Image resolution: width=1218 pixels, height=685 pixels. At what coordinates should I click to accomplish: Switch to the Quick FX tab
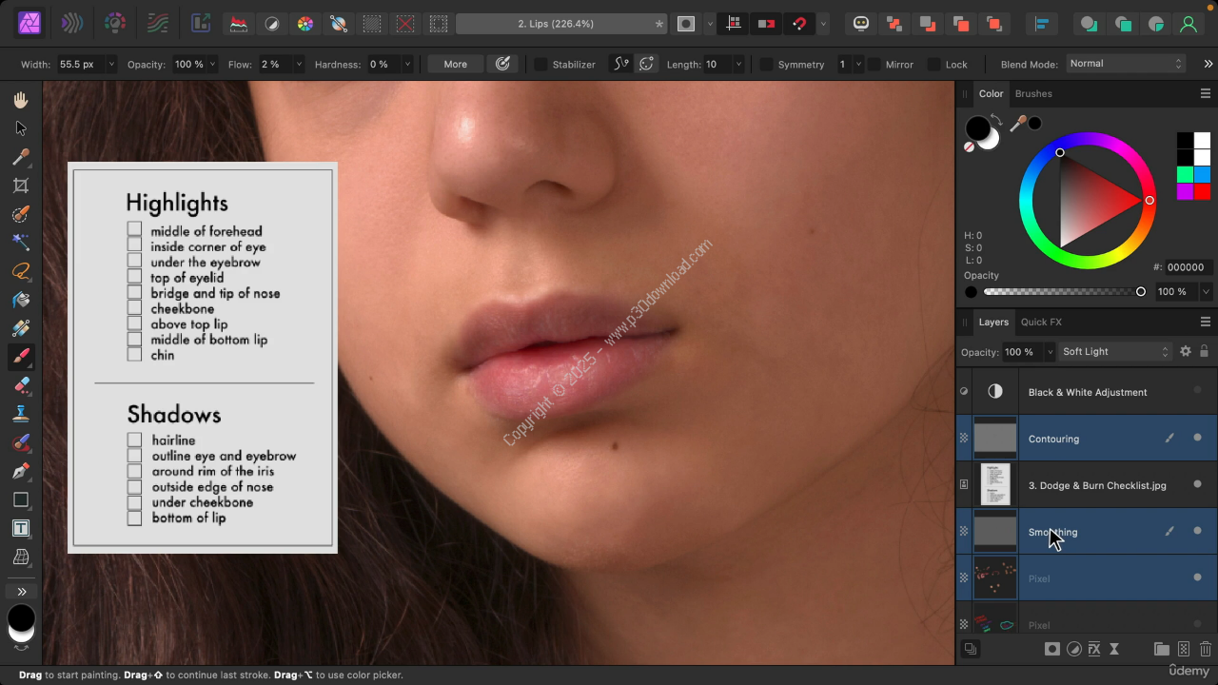click(1041, 322)
